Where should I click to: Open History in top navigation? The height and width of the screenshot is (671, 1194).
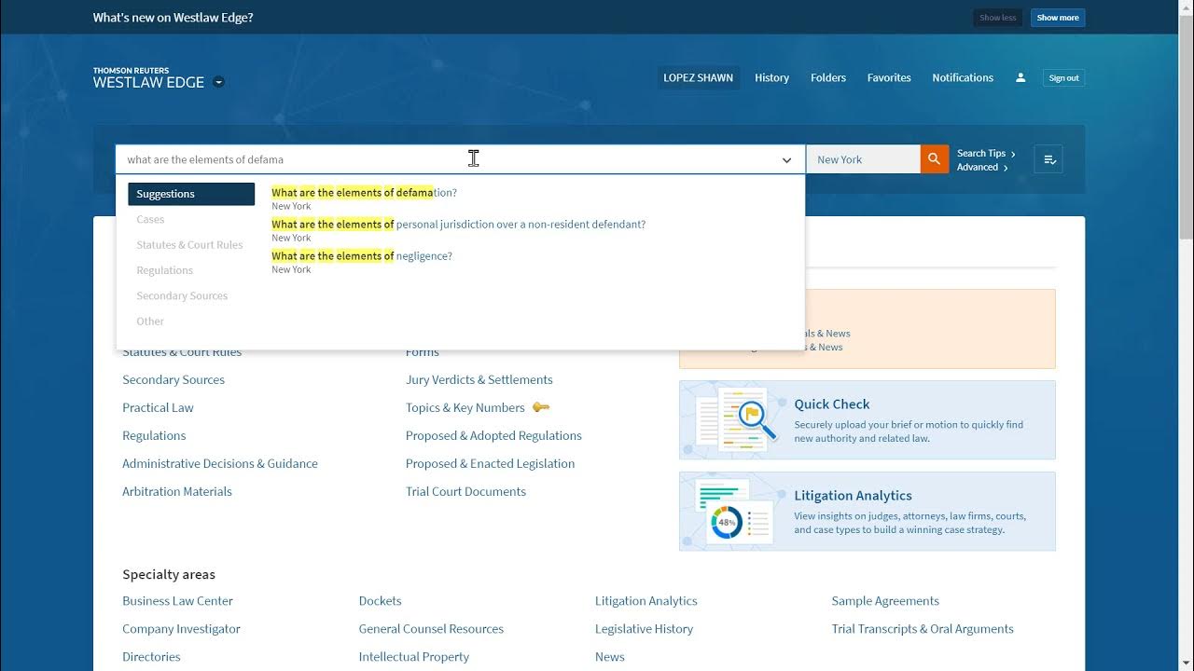point(771,77)
